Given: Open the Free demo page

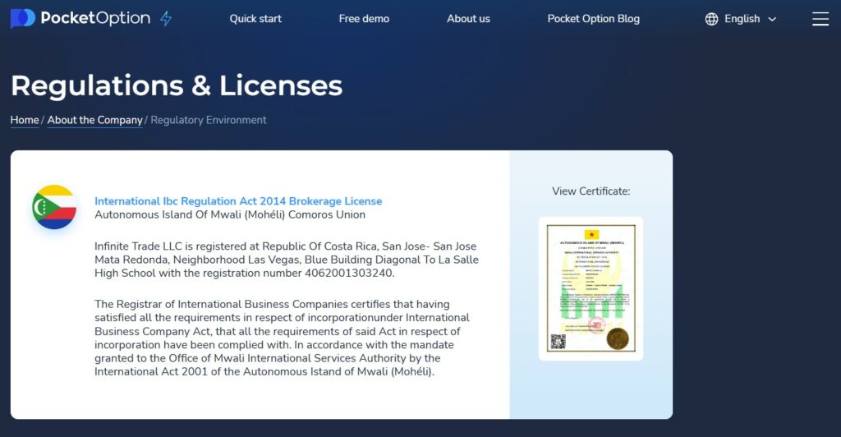Looking at the screenshot, I should tap(364, 19).
